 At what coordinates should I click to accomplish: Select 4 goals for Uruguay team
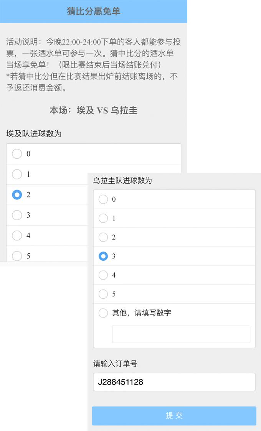(x=103, y=275)
